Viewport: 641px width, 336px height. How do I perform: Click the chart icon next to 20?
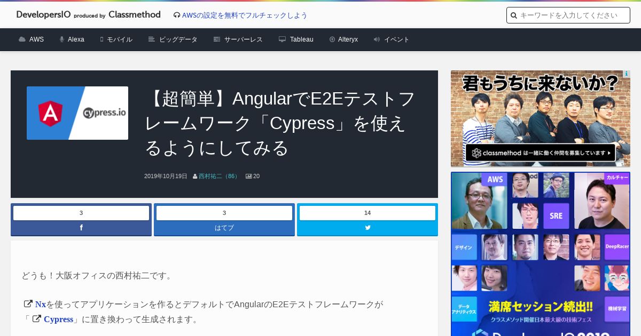[x=248, y=176]
